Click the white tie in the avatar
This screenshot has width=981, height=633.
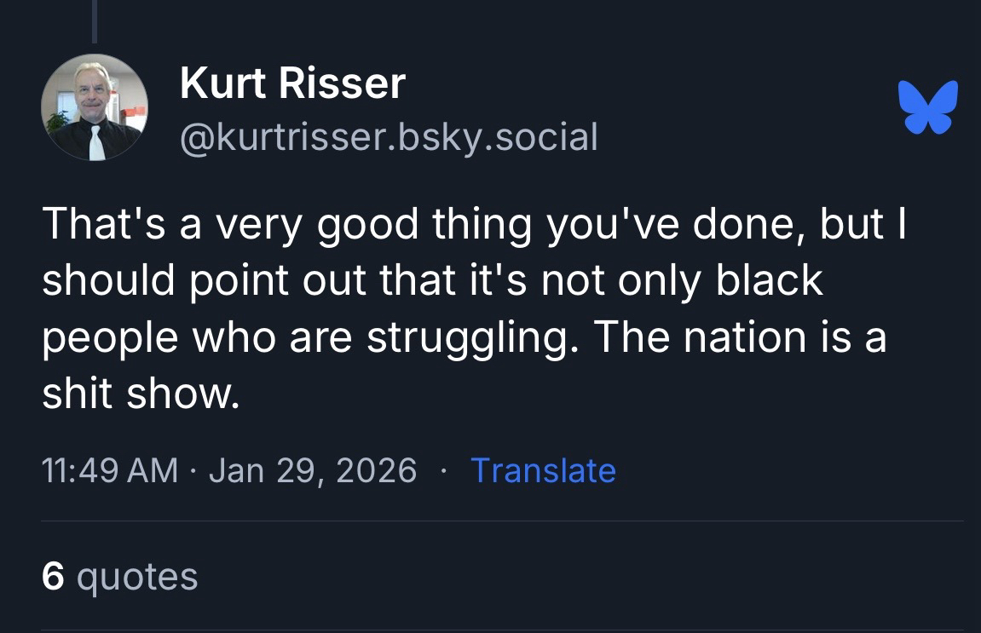click(96, 141)
